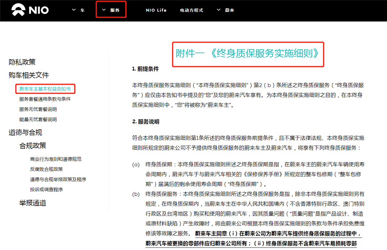Open 反腐败合规政策 link
Screen dimensions: 387x250
46,169
